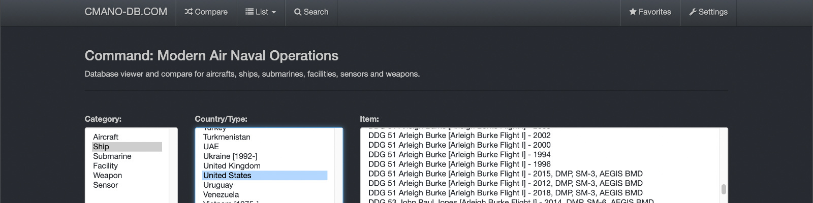Select Ukraine [1992-] country entry

tap(230, 156)
